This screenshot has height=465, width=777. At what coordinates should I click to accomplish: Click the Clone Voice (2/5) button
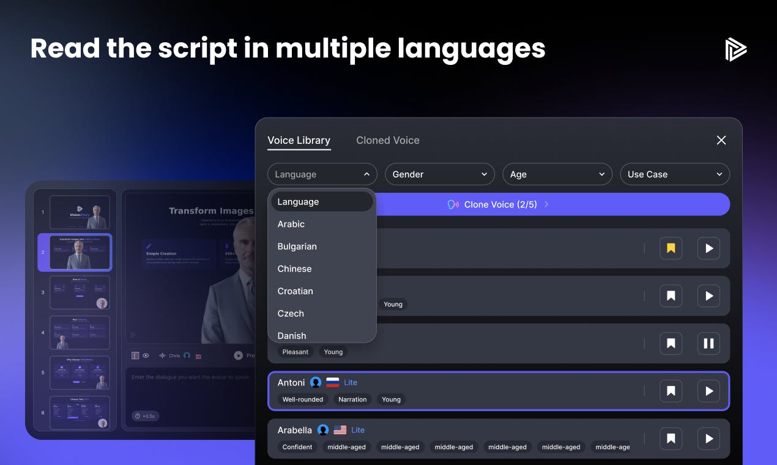(x=499, y=204)
